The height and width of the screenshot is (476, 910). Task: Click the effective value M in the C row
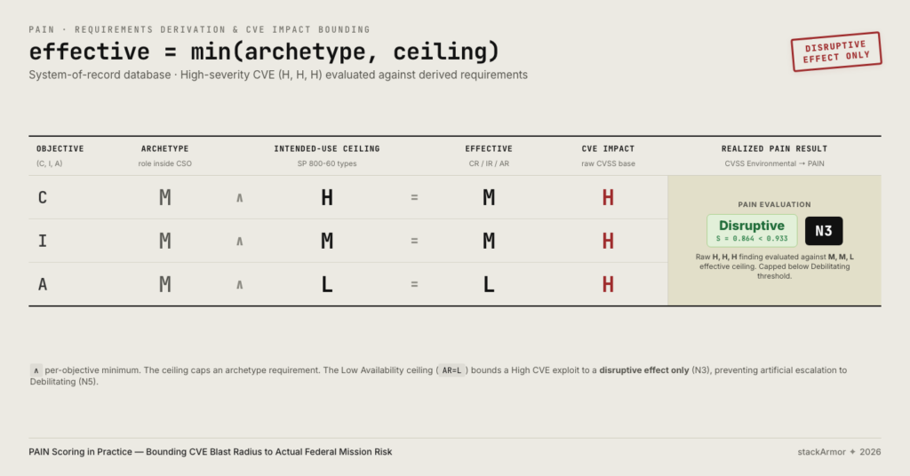point(489,198)
